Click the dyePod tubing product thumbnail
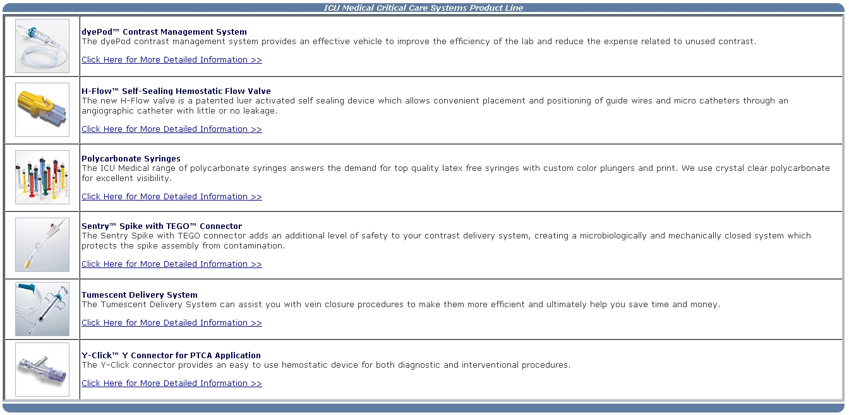This screenshot has height=415, width=849. coord(42,46)
